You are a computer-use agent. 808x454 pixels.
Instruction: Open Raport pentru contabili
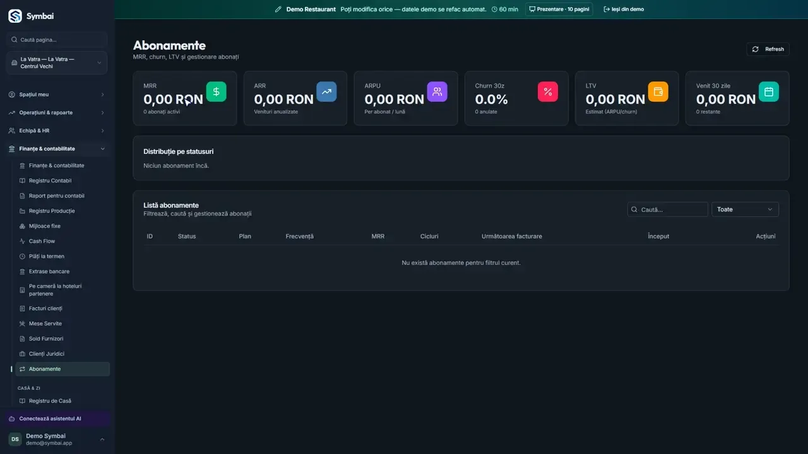point(62,196)
